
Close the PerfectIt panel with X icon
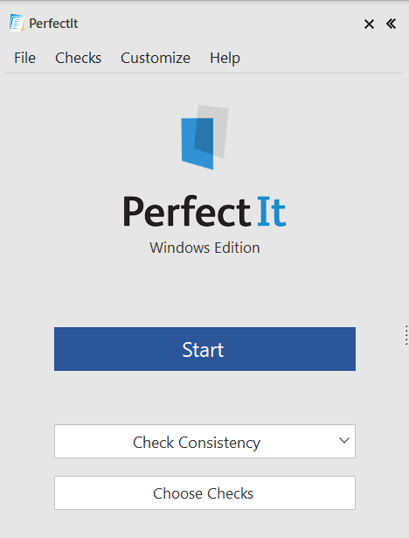click(x=369, y=24)
